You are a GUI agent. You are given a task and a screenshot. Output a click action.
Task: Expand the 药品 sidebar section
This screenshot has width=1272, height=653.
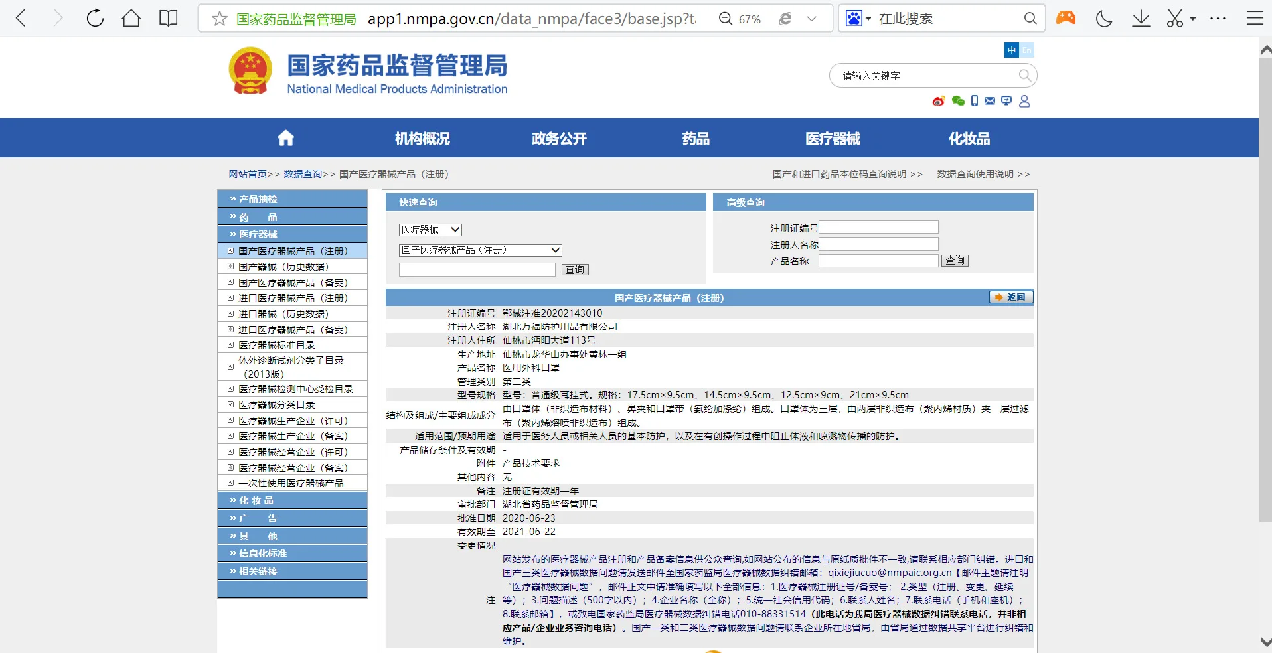[292, 217]
